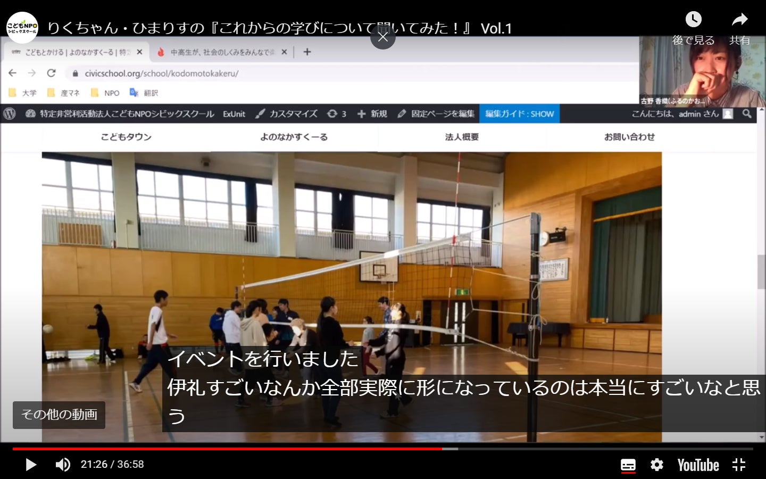
Task: Open the 法人概要 menu item
Action: [x=462, y=137]
